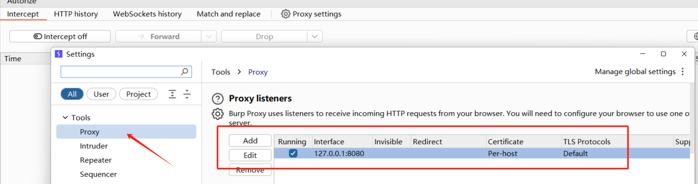Click Manage global settings
Viewport: 698px width, 184px height.
click(x=635, y=72)
